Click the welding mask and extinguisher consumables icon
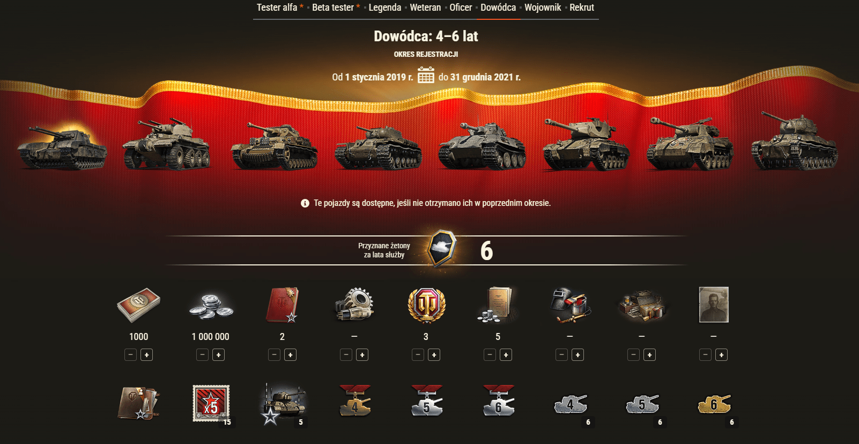This screenshot has width=859, height=444. click(570, 305)
